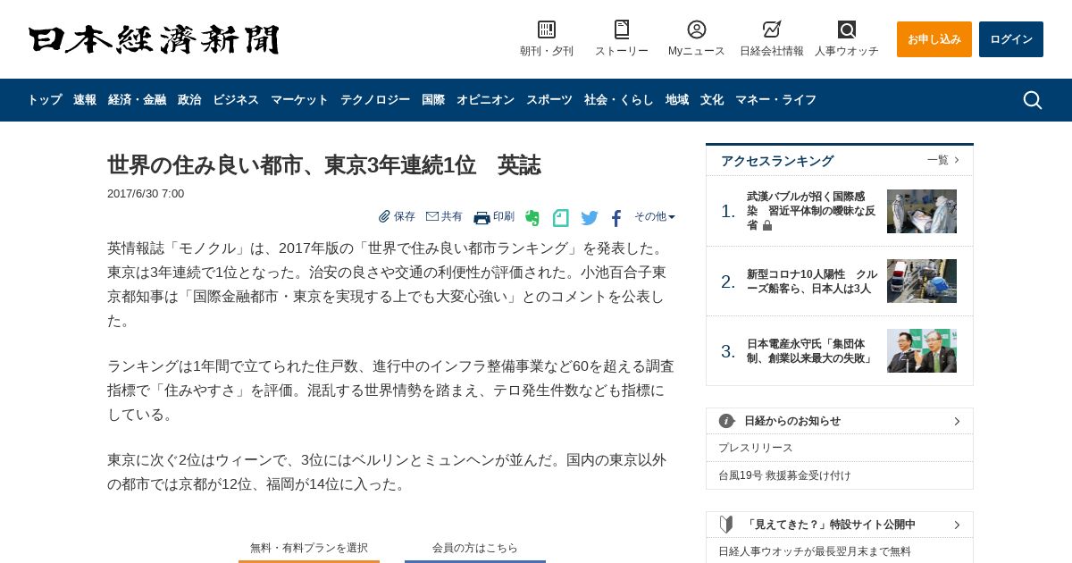Open the 速報 navigation item
Image resolution: width=1072 pixels, height=563 pixels.
click(x=85, y=100)
